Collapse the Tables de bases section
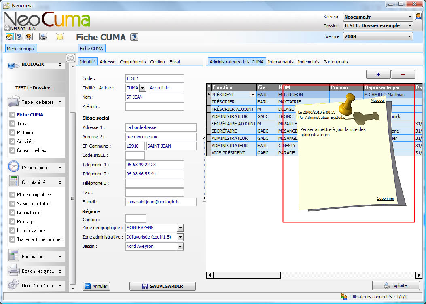 [60, 102]
